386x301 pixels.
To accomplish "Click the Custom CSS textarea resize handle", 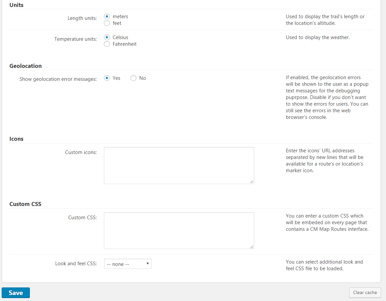I will 252,246.
